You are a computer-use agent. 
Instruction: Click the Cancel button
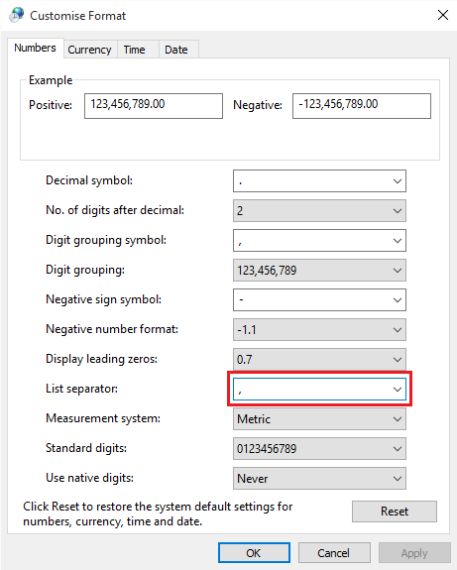coord(334,553)
